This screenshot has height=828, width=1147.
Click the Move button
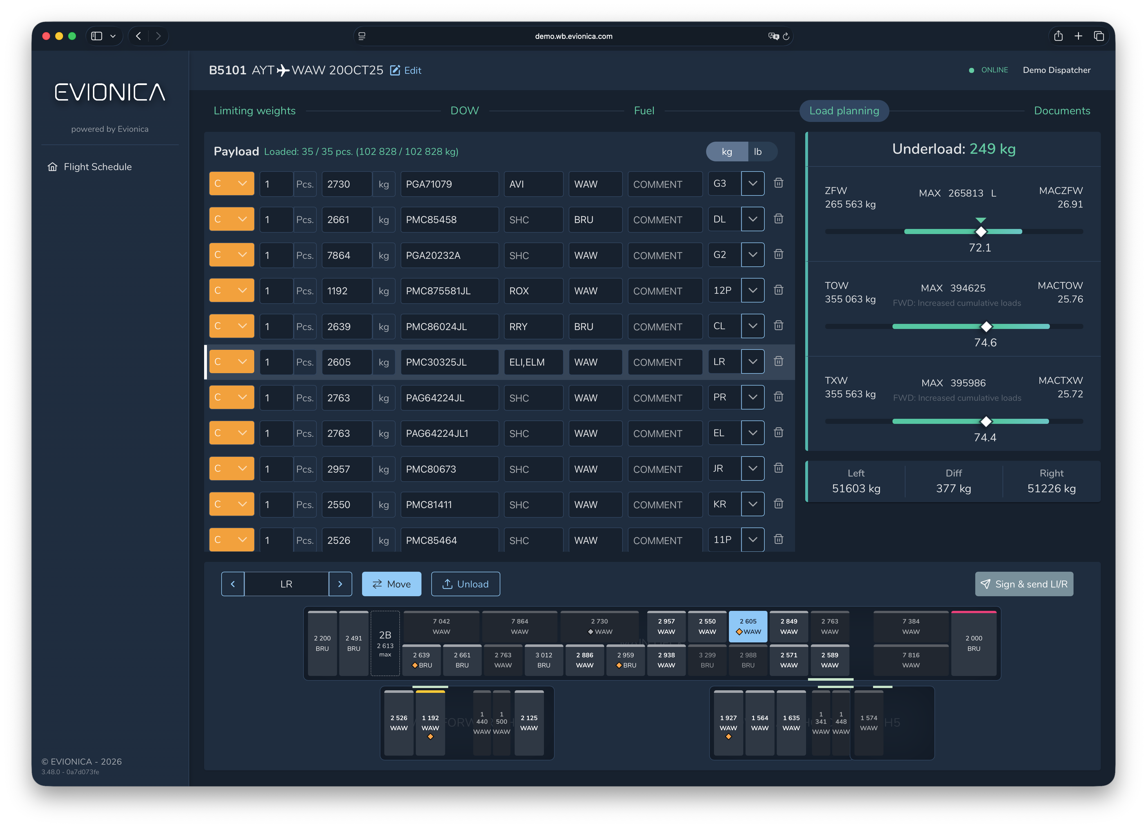coord(391,584)
